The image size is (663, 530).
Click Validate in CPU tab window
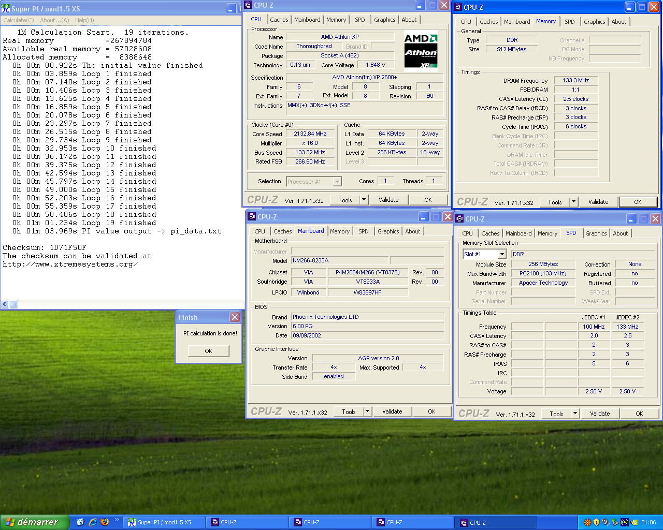tap(388, 200)
